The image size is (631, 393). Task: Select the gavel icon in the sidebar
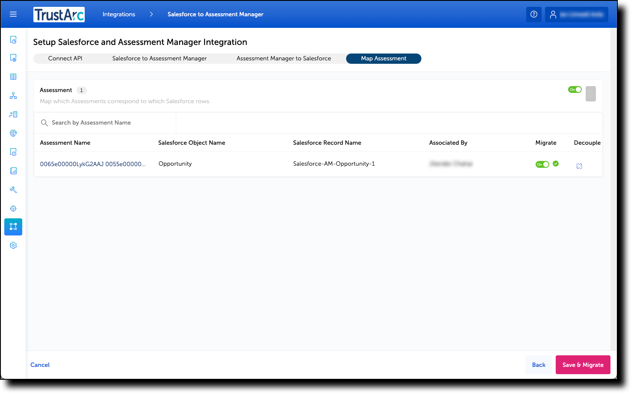(13, 189)
